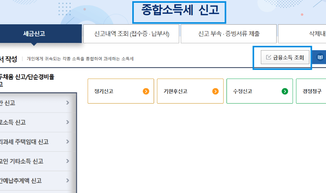Select the 정기신고 card
326x193 pixels.
point(121,91)
